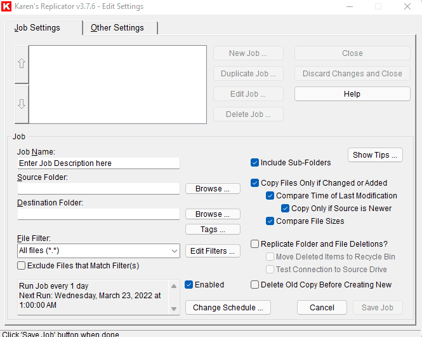Browse for the Destination Folder
This screenshot has width=422, height=337.
click(213, 214)
